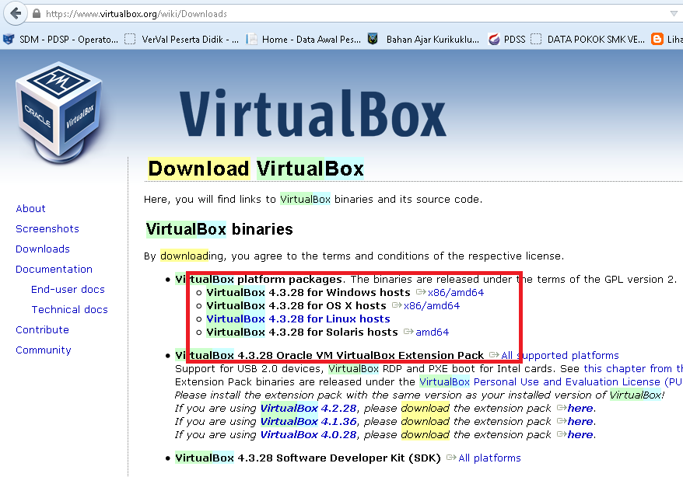Click 'here' for 4.0.28 extension pack

tap(580, 435)
